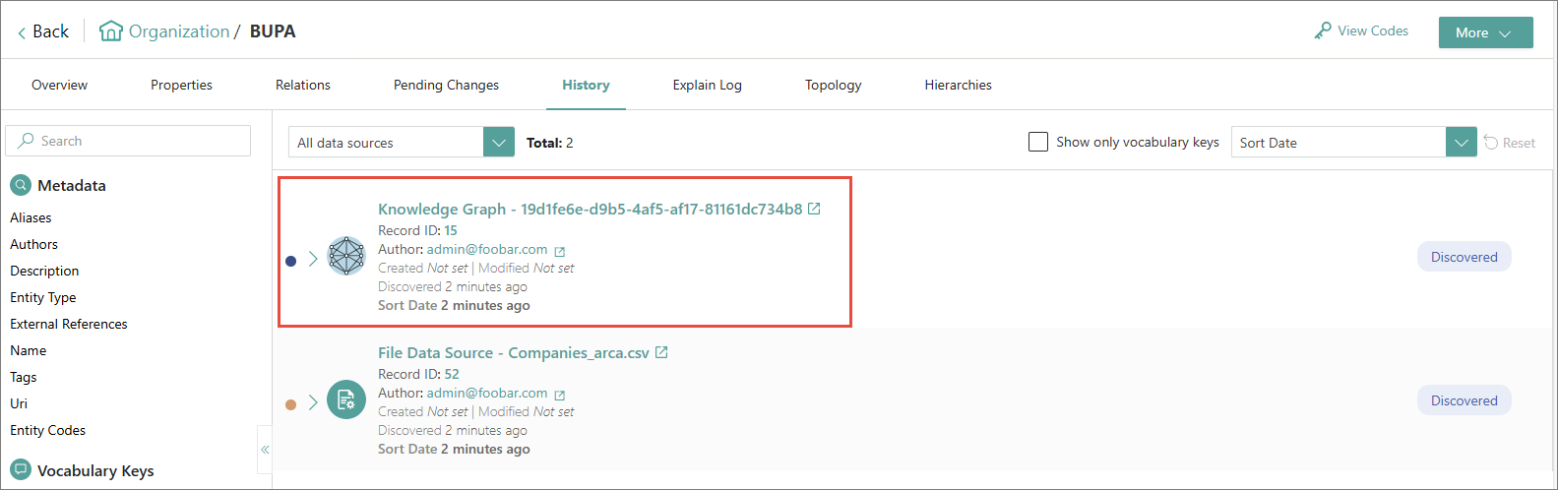Switch to the Pending Changes tab

(x=446, y=85)
